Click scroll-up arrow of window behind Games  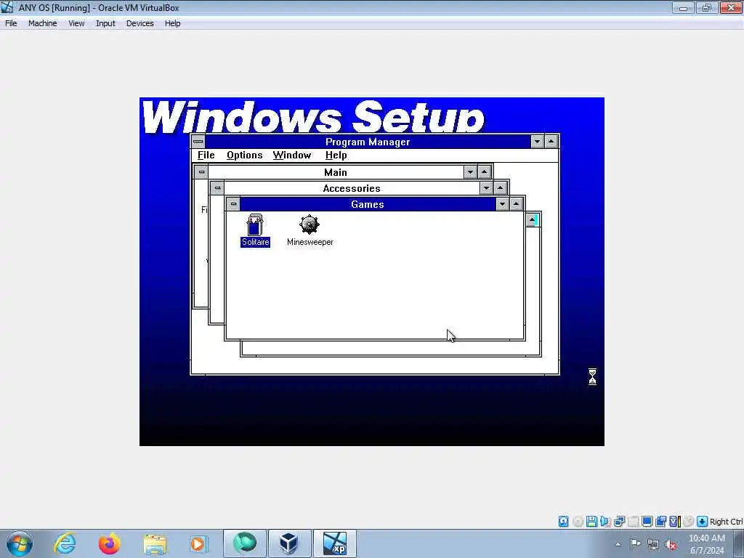[533, 219]
